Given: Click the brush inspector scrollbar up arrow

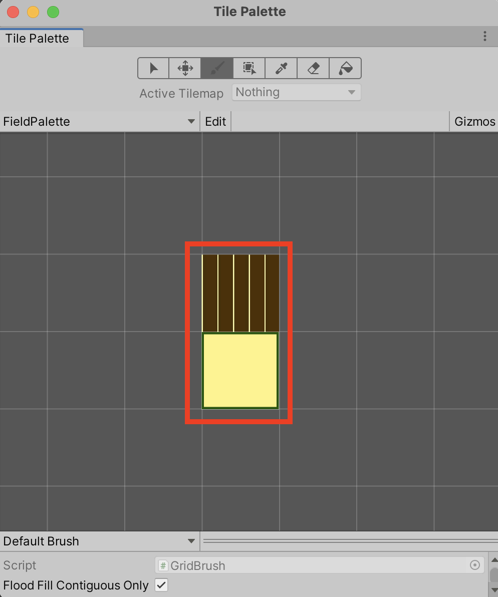Looking at the screenshot, I should pos(494,560).
